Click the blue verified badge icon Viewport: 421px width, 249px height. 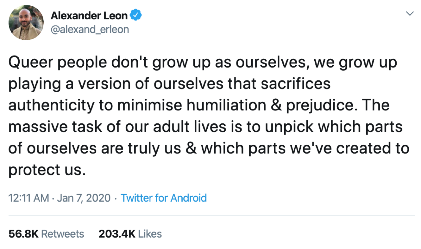click(x=136, y=15)
